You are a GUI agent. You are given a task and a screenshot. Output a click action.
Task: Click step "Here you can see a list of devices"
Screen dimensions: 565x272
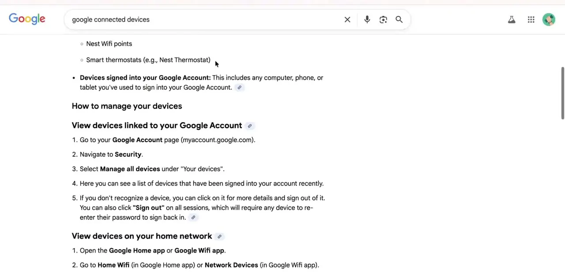coord(202,184)
